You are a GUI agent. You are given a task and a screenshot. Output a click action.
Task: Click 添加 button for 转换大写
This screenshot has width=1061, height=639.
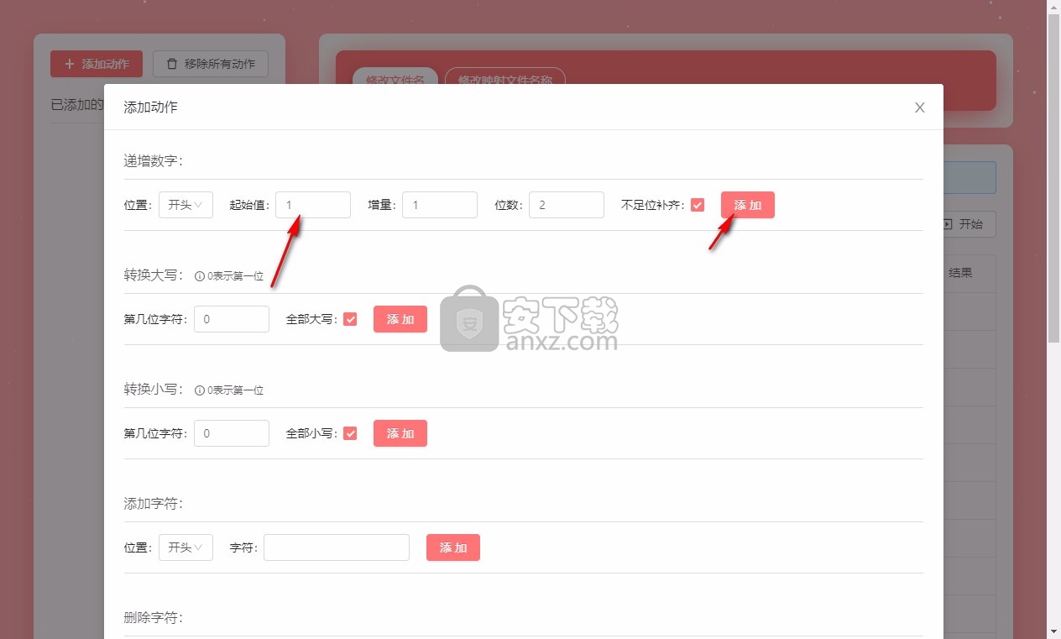click(x=400, y=319)
